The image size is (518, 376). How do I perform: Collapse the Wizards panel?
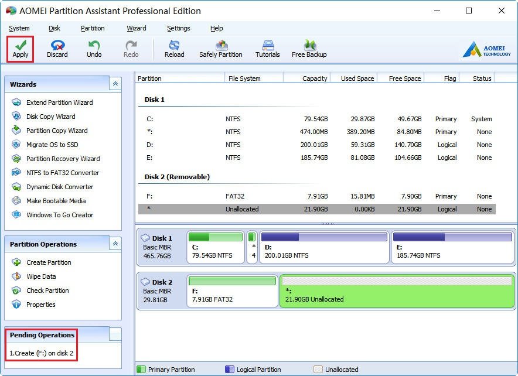coord(115,84)
